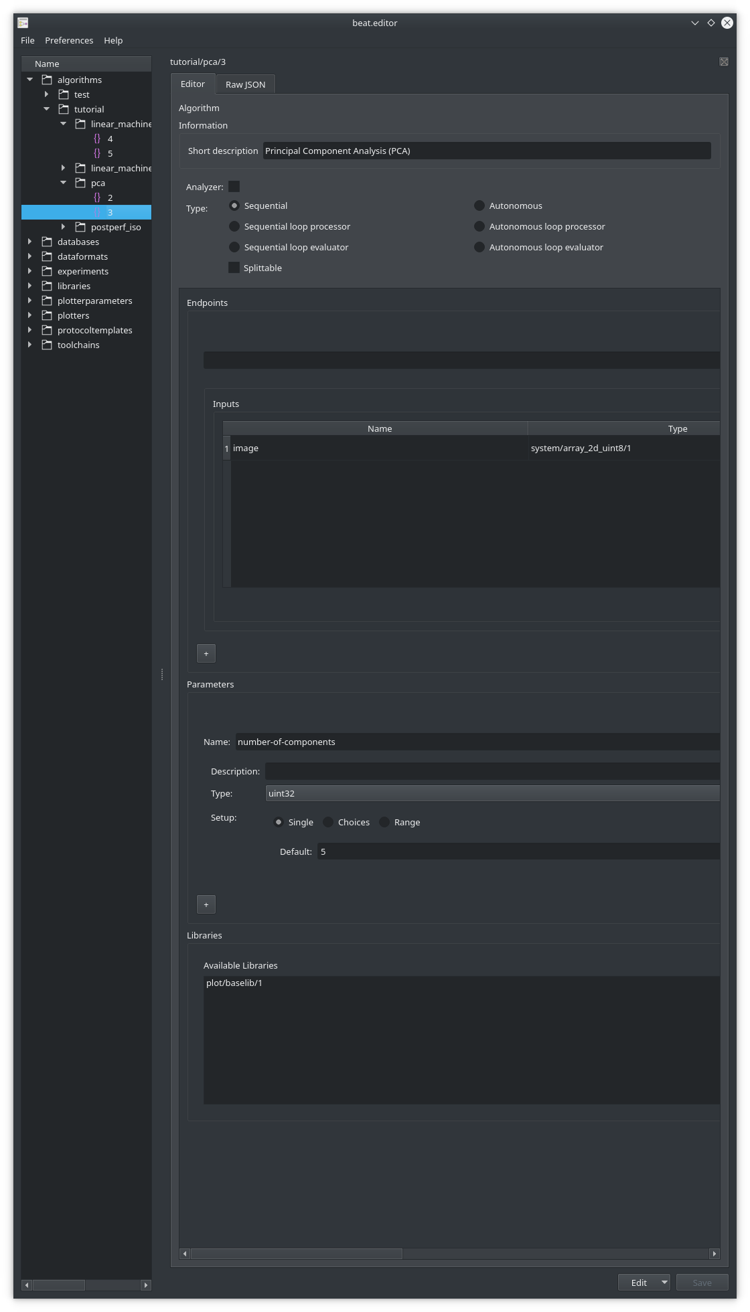Screen dimensions: 750x1312
Task: Close the tutorial/pca/3 editor panel
Action: (x=724, y=62)
